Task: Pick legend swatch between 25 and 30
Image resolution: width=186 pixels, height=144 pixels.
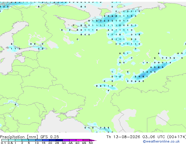Action: click(59, 140)
